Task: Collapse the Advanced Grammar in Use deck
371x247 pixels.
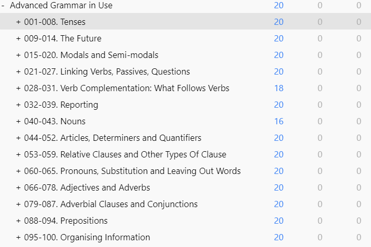Action: click(x=3, y=5)
